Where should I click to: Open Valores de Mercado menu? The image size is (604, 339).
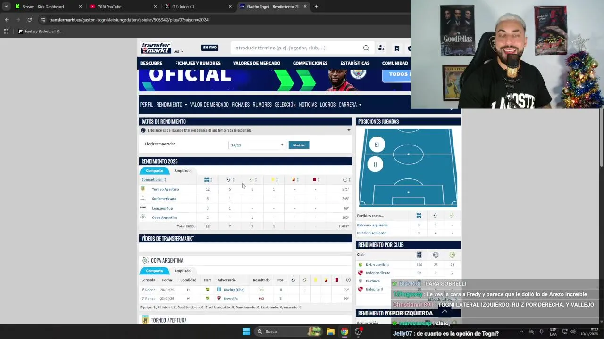(257, 63)
